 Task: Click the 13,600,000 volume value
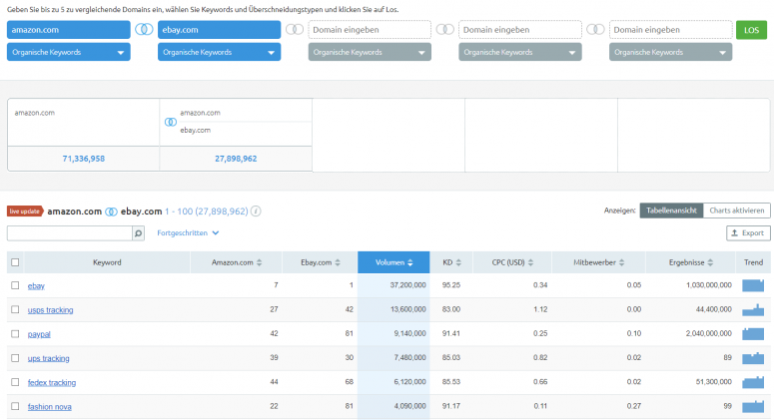[x=407, y=309]
